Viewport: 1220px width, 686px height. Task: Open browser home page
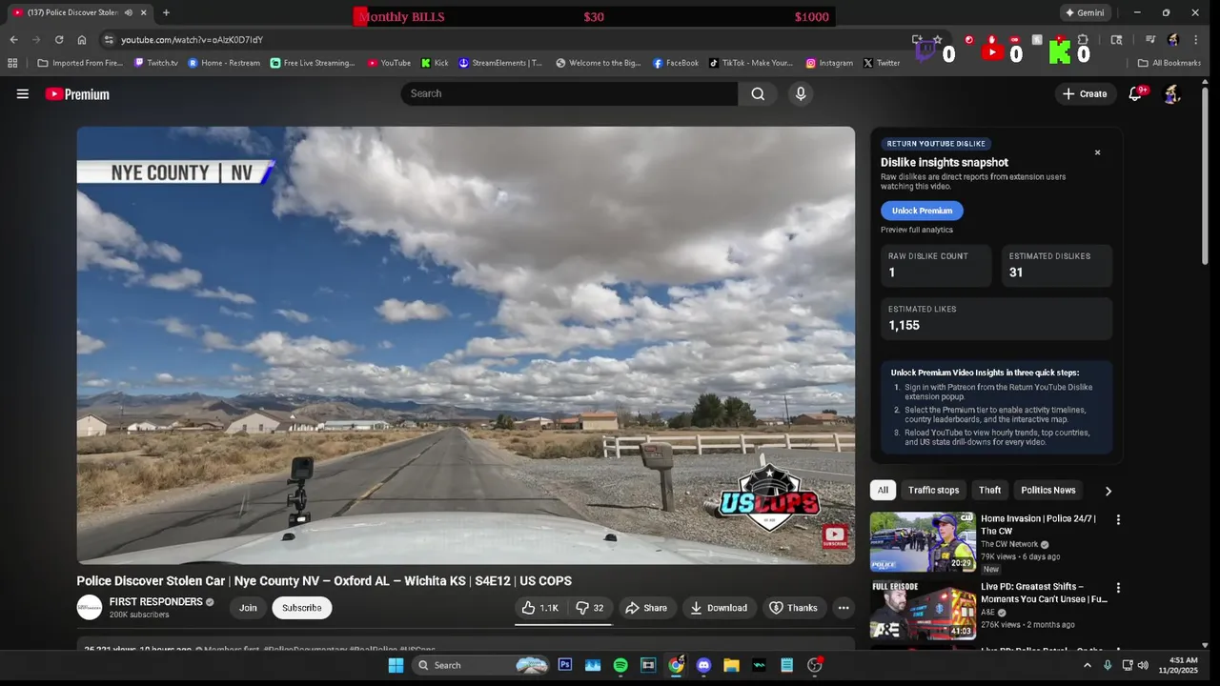tap(82, 40)
